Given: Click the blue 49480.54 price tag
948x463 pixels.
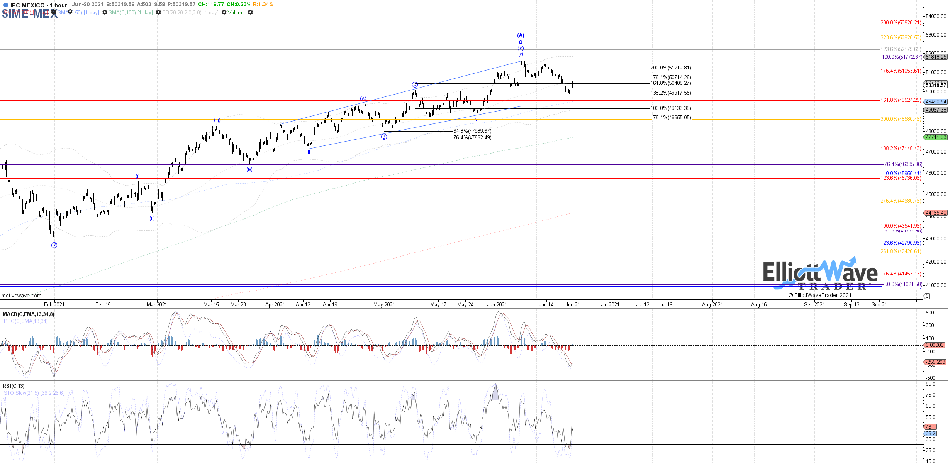Looking at the screenshot, I should [936, 101].
